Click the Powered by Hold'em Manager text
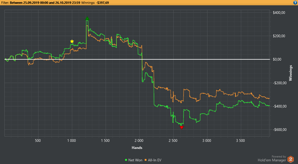298x164 pixels. tap(272, 158)
